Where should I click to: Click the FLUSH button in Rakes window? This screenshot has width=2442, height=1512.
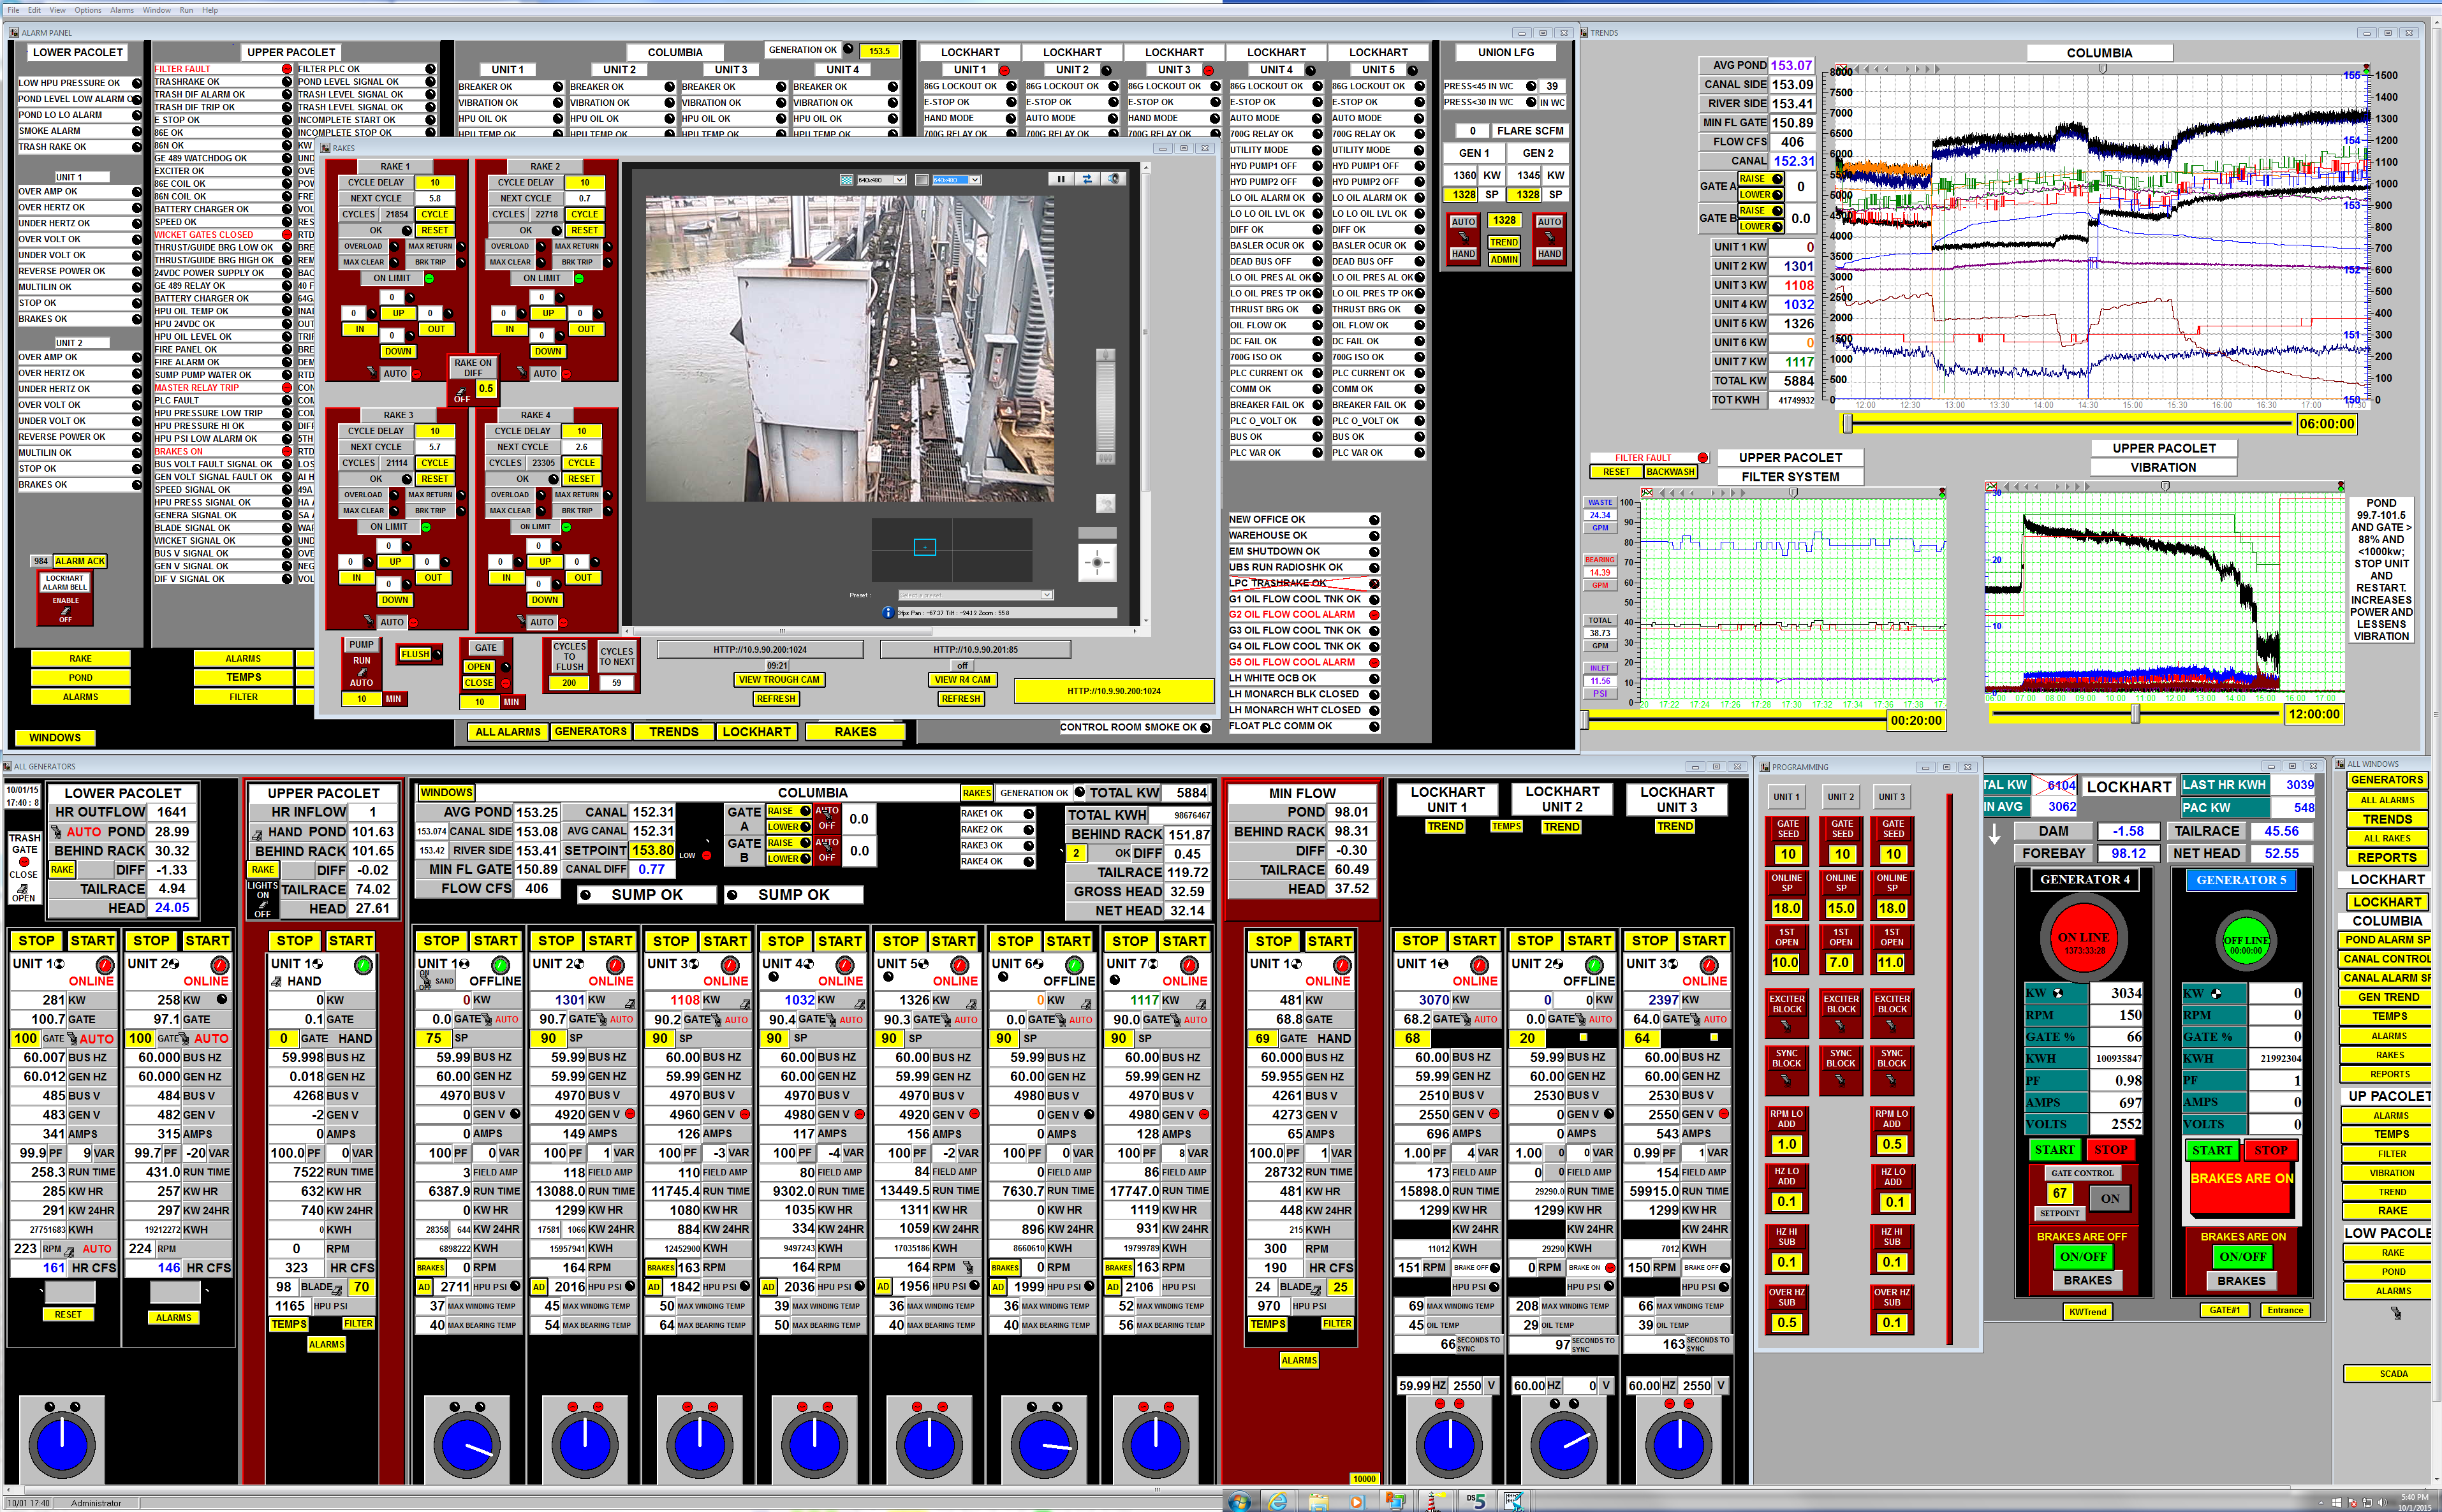coord(414,655)
